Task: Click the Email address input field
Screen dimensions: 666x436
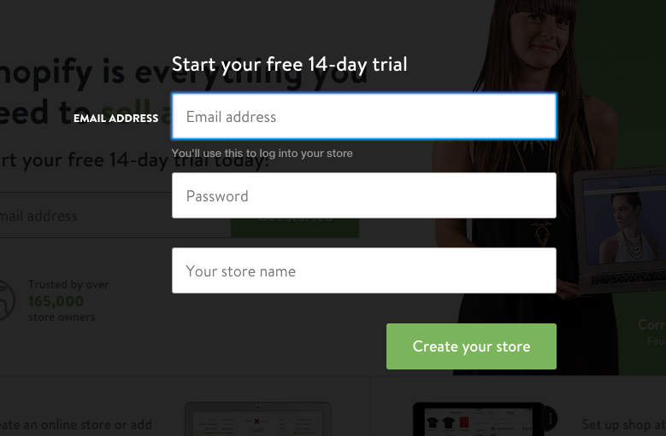Action: [364, 116]
